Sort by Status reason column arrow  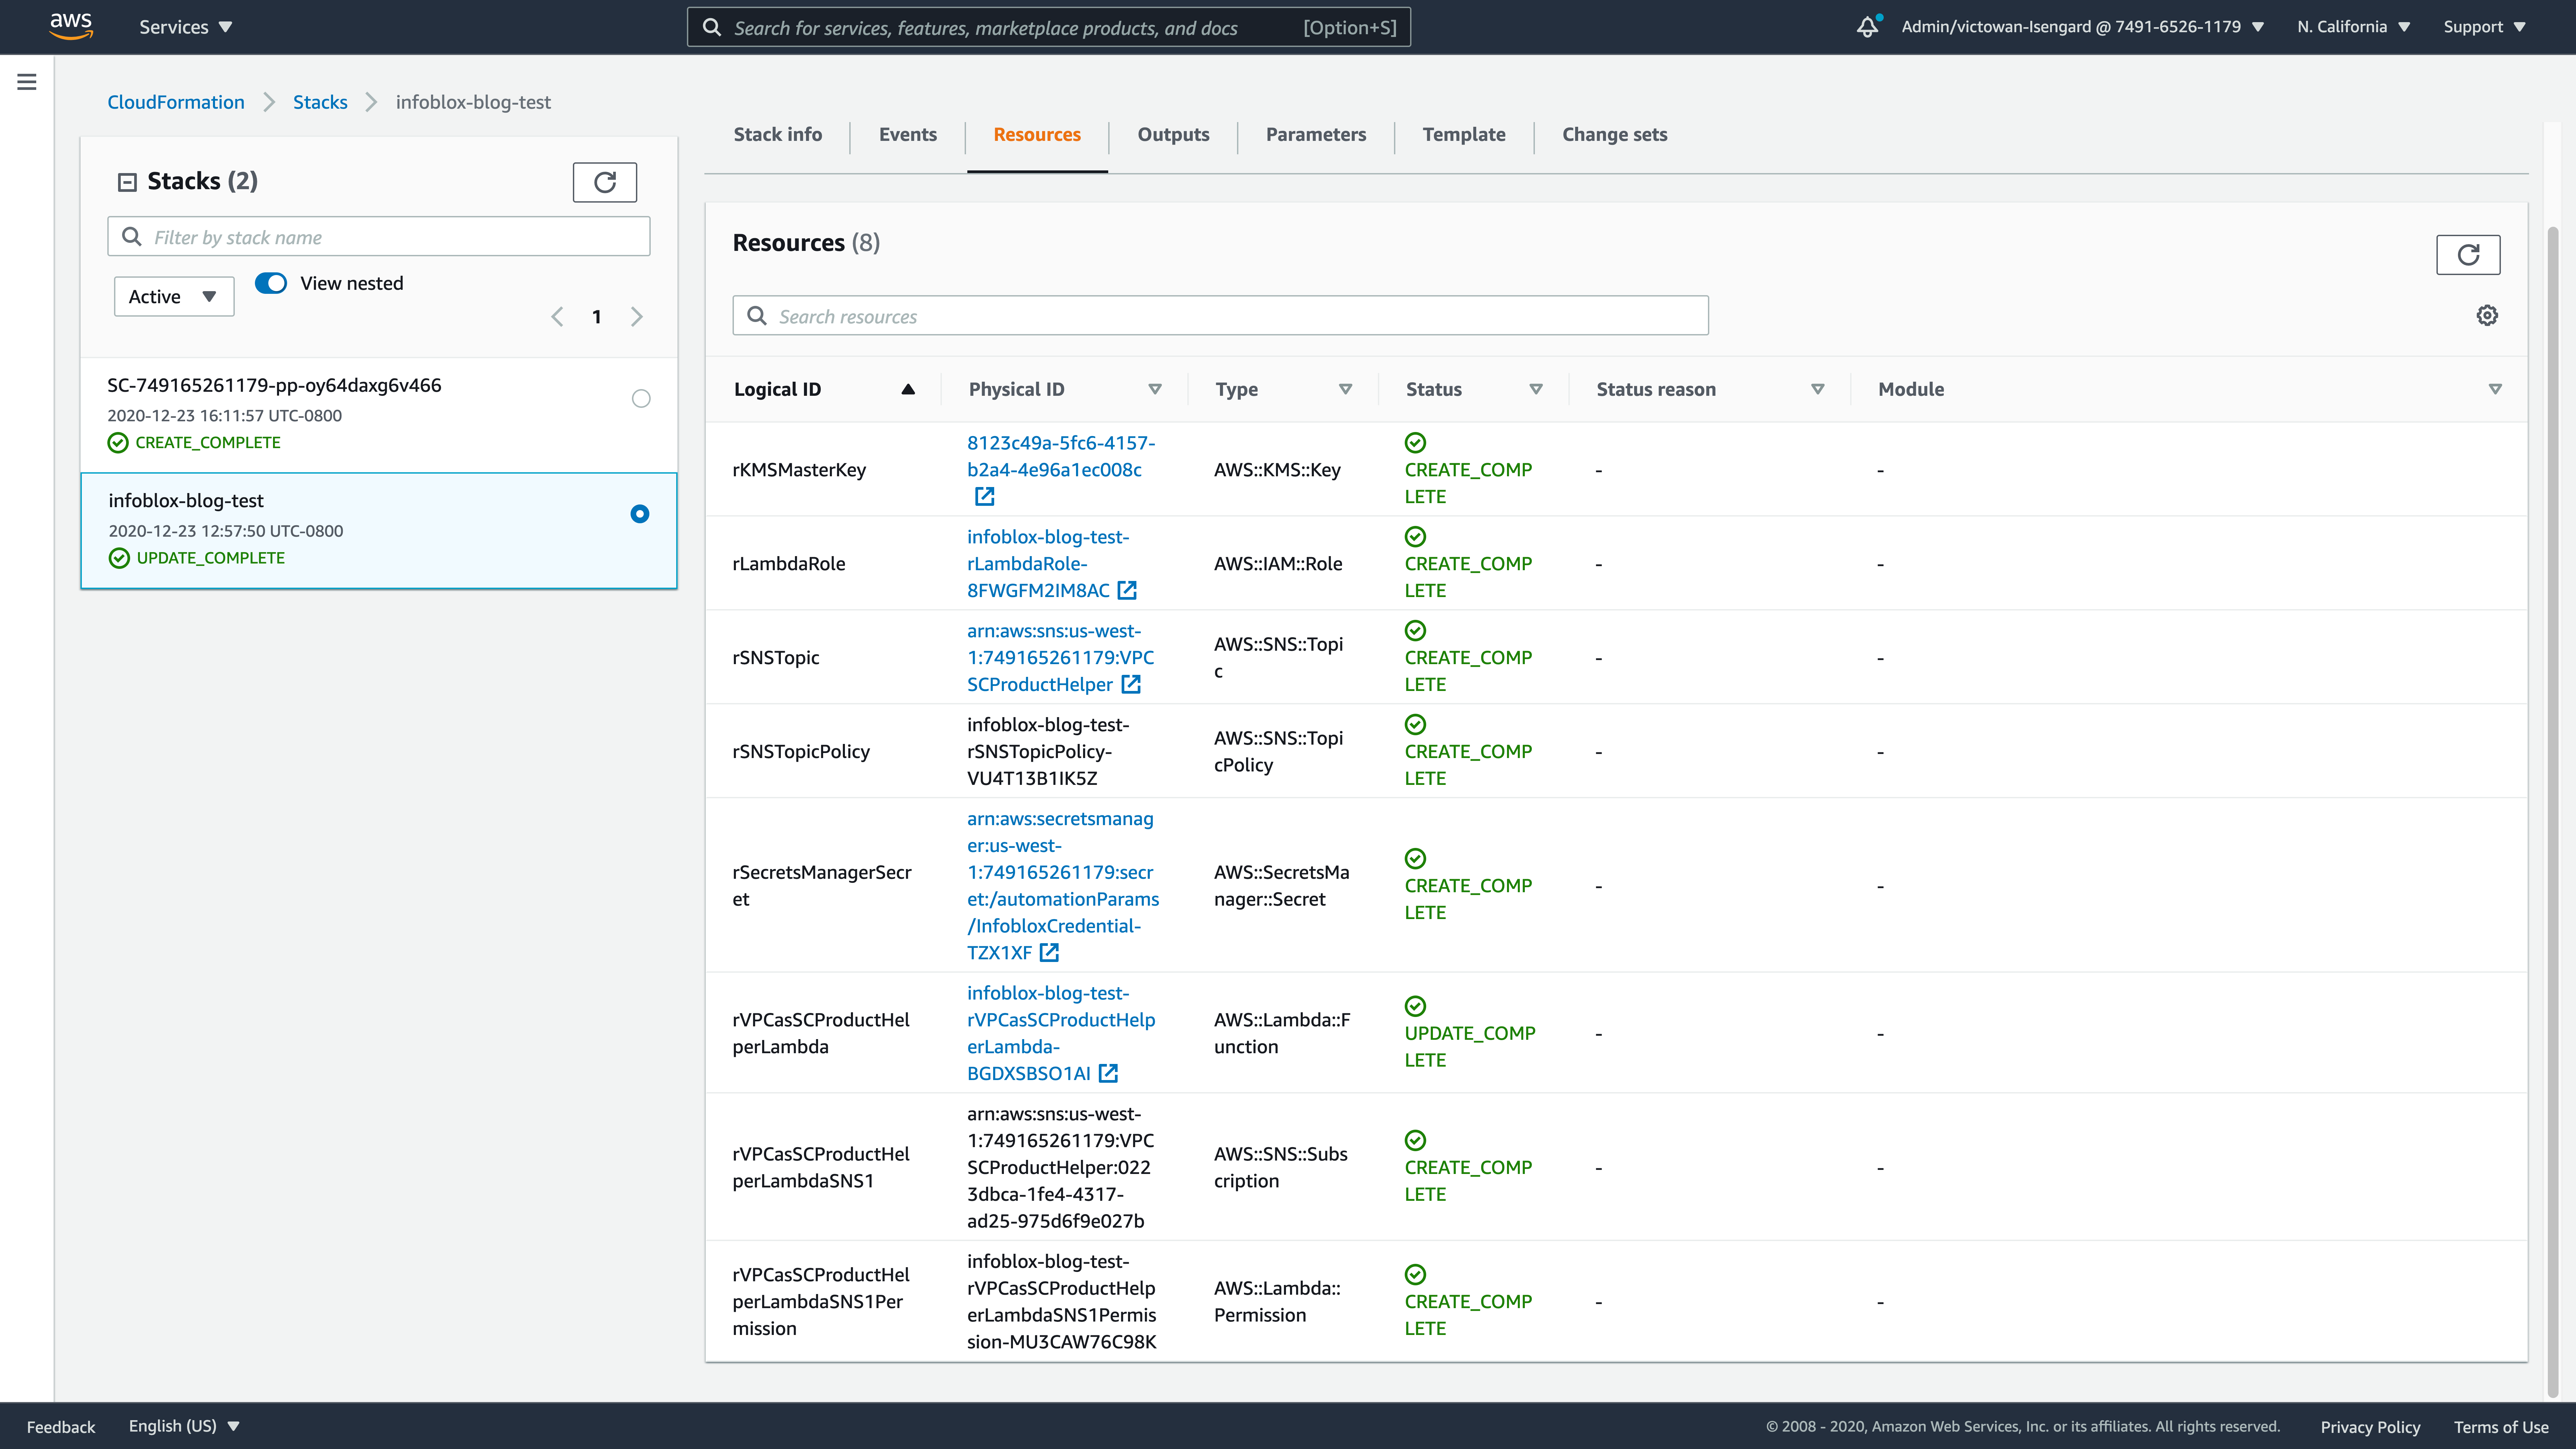coord(1818,389)
